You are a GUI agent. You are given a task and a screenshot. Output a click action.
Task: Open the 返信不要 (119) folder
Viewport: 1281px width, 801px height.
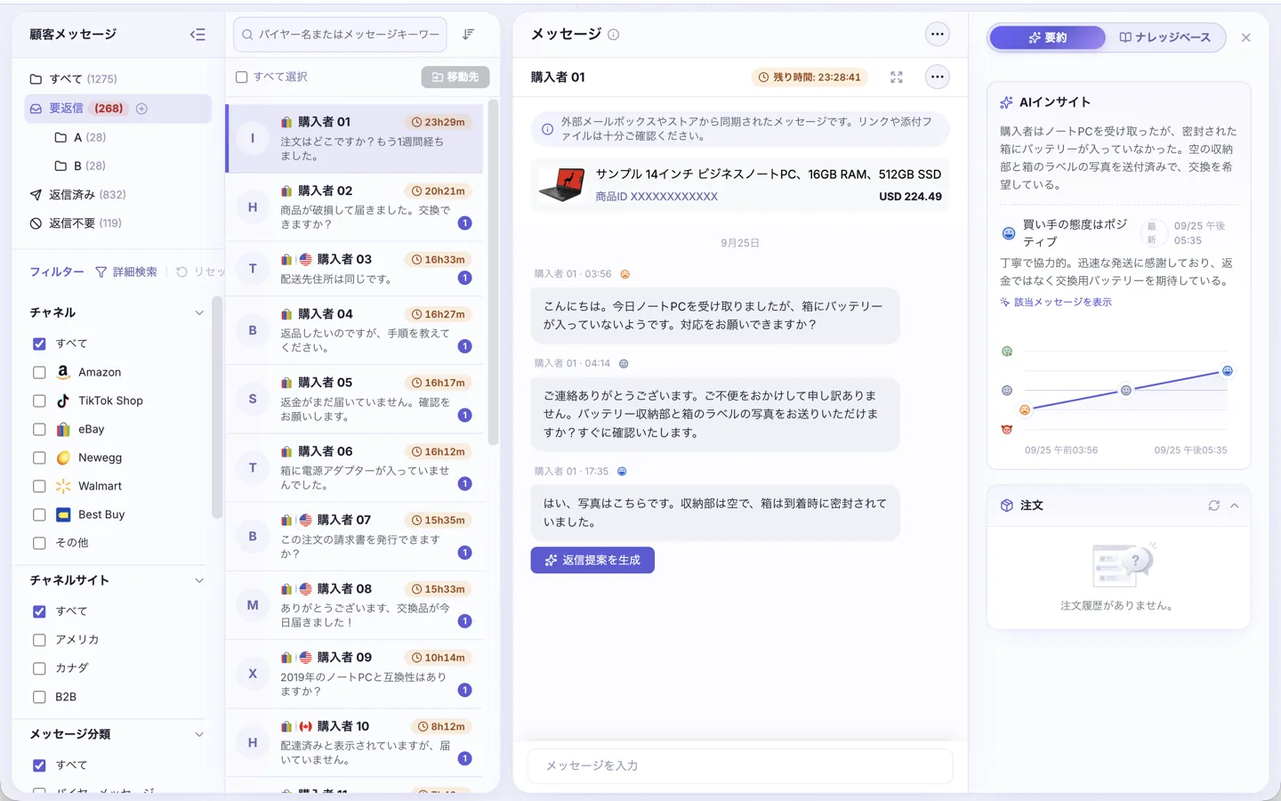117,223
